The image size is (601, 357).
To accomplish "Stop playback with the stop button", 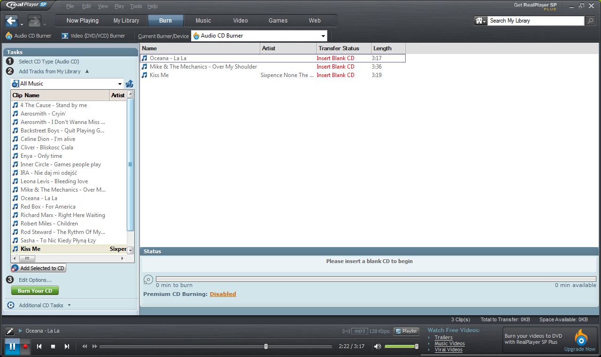I will 53,347.
